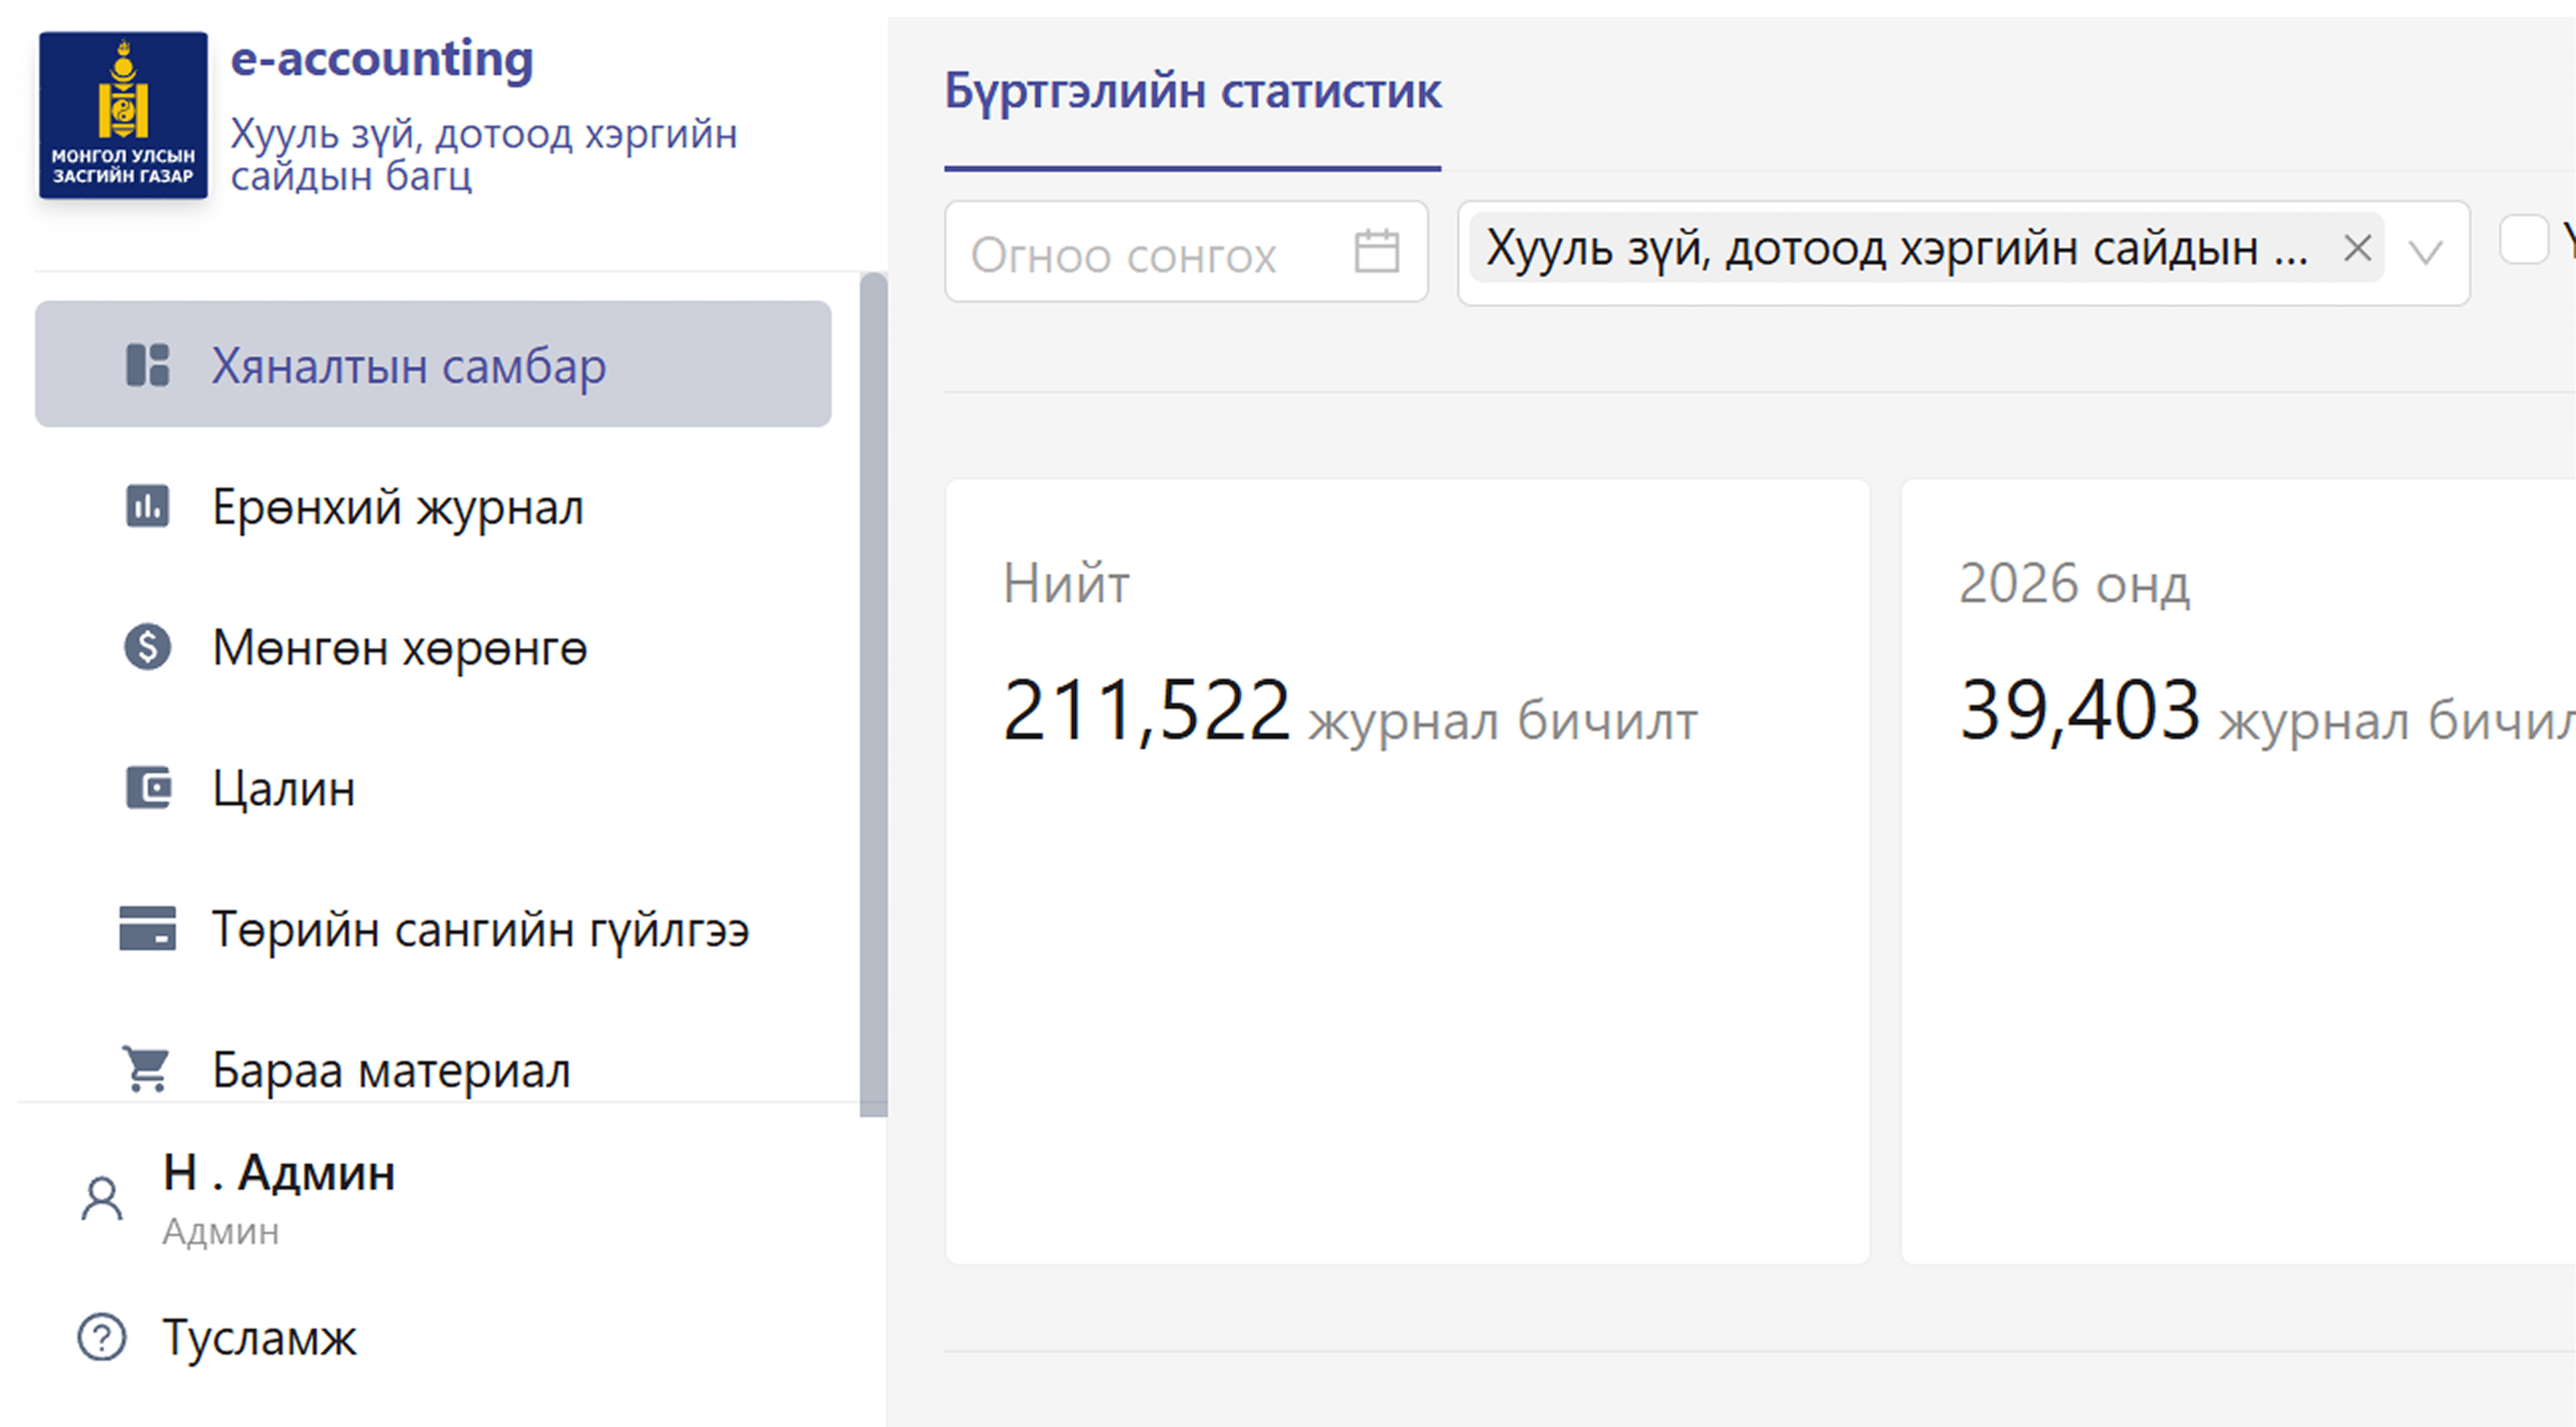
Task: Open Ерөнхий журнал menu item
Action: click(x=433, y=506)
